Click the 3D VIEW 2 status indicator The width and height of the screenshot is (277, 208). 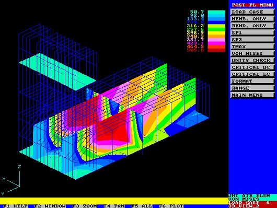(x=244, y=206)
